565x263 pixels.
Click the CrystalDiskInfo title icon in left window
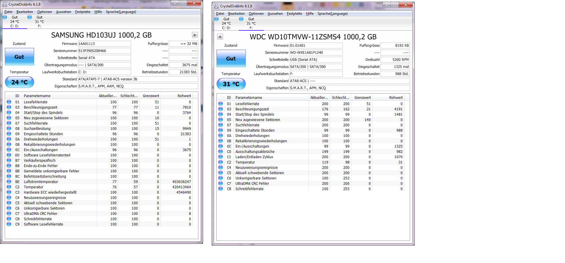coord(5,4)
